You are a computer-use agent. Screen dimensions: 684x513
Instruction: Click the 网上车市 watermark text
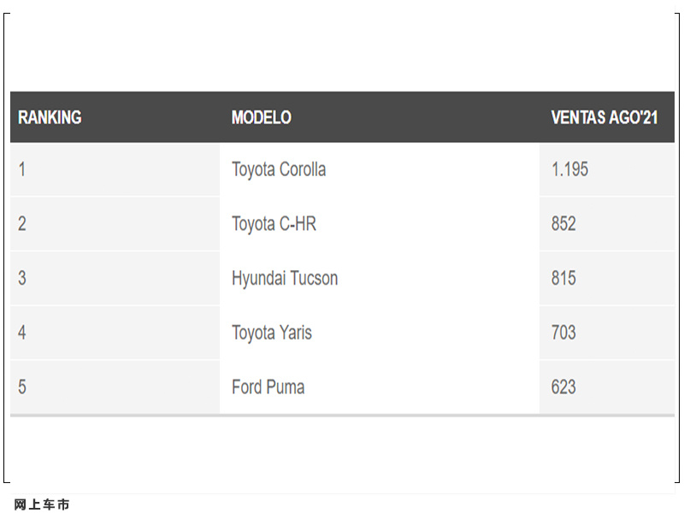click(42, 504)
